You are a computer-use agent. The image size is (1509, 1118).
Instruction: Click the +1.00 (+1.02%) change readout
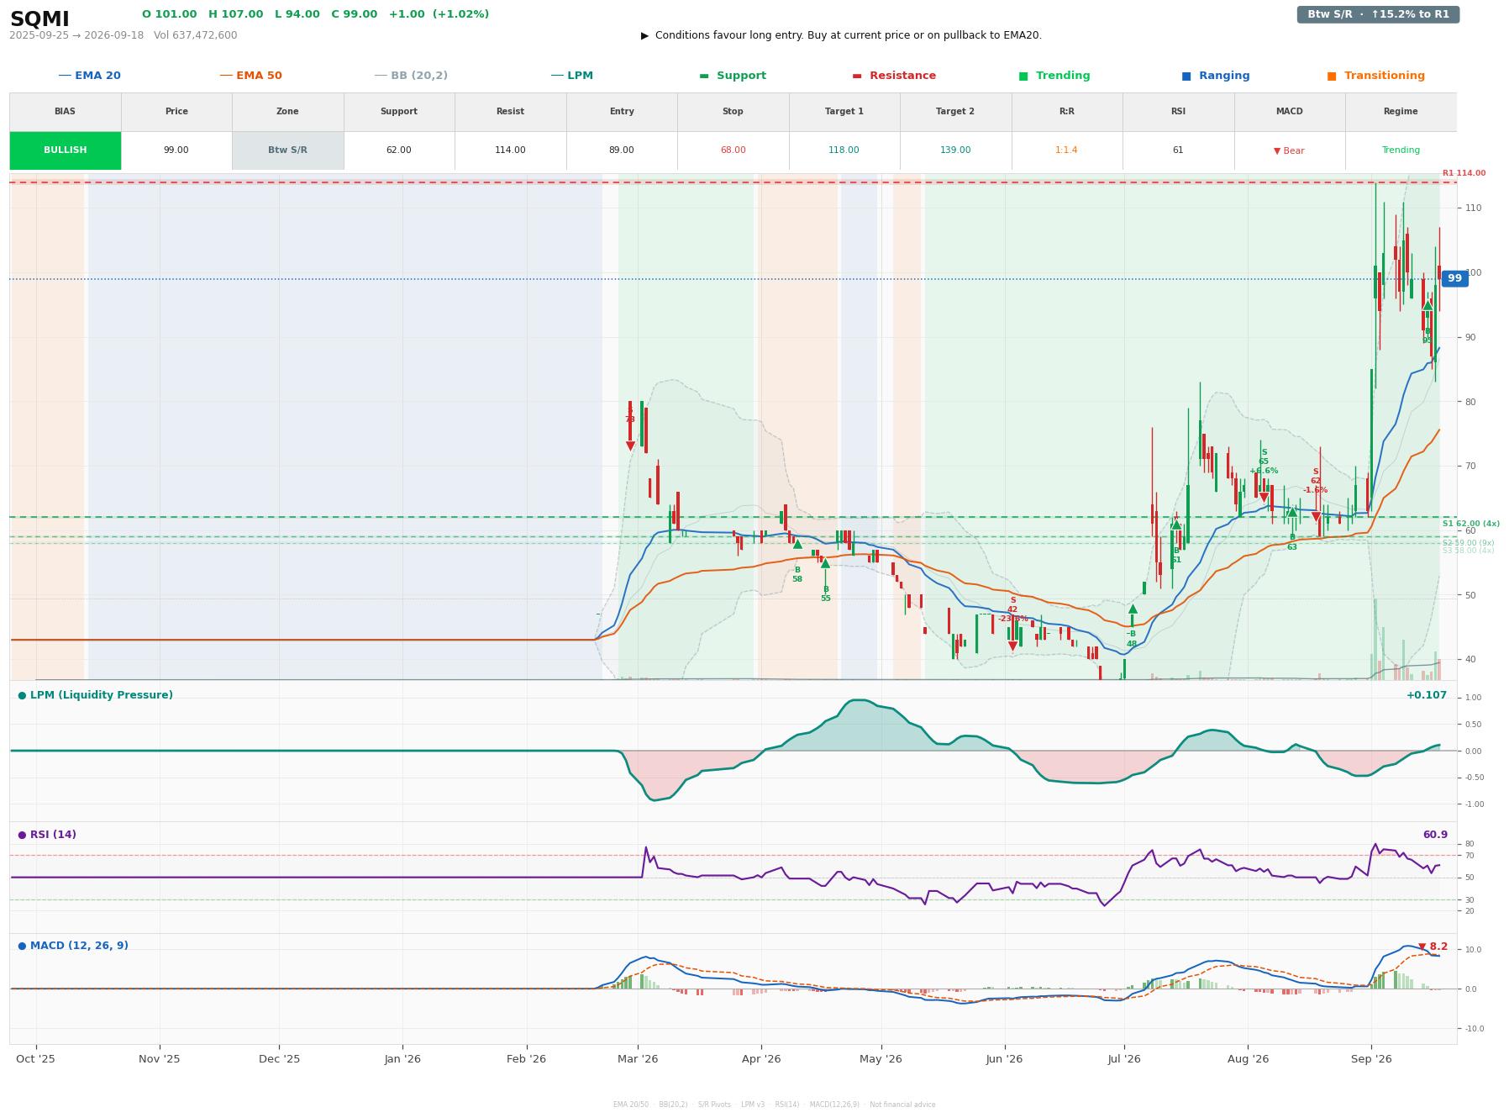439,14
